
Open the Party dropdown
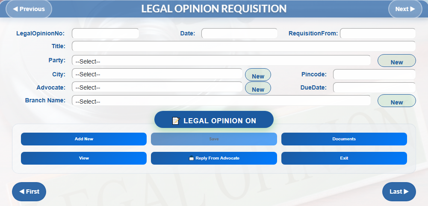coord(221,61)
